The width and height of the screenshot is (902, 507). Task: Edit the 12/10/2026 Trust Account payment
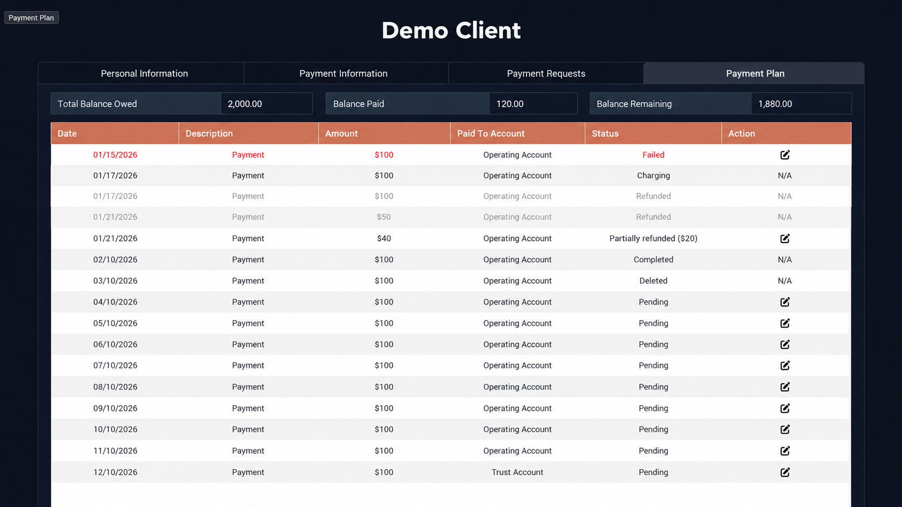pos(785,472)
